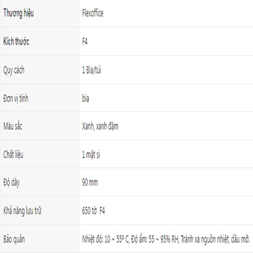Click the 'Thương hiệu' label cell
The image size is (253, 253).
click(18, 13)
